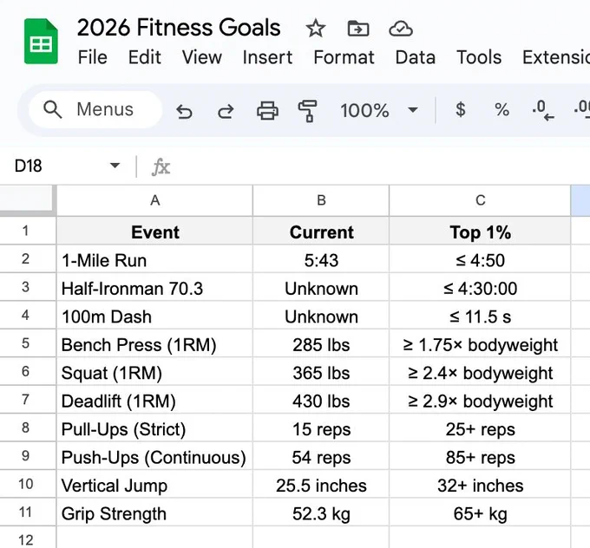The image size is (590, 548).
Task: Click the redo arrow
Action: (226, 111)
